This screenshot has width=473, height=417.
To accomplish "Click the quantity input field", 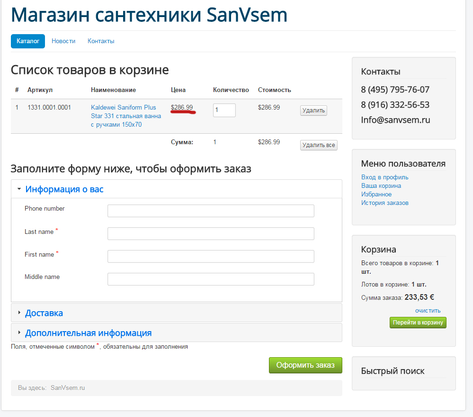I will (x=224, y=110).
